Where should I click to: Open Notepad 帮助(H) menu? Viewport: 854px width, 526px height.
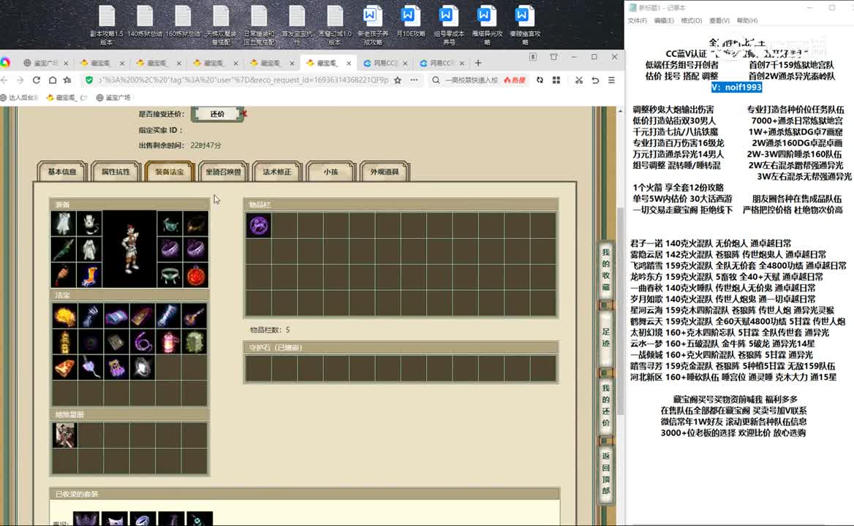[747, 20]
